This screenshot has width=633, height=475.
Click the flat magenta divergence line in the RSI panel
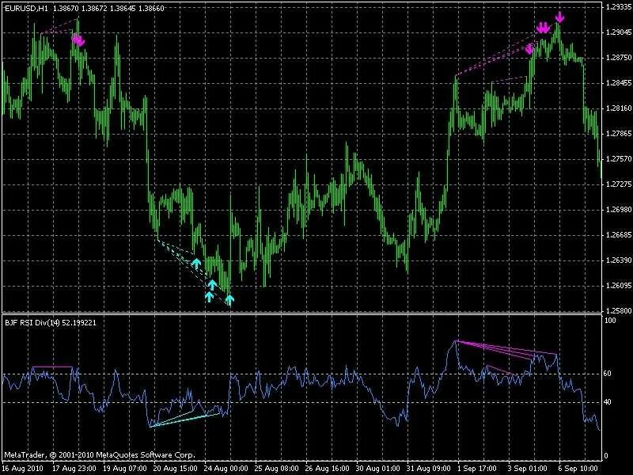52,367
